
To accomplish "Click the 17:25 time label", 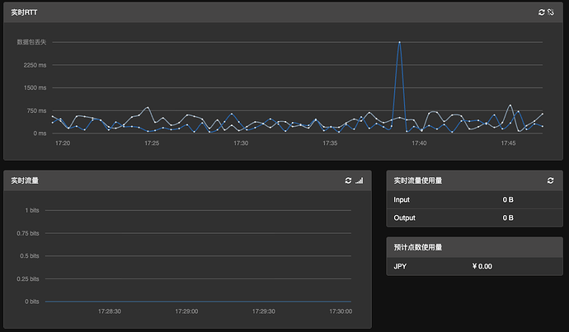I will click(152, 143).
